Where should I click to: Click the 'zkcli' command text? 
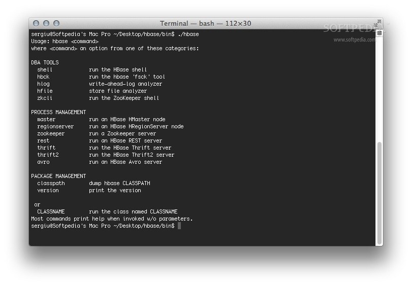pos(45,98)
